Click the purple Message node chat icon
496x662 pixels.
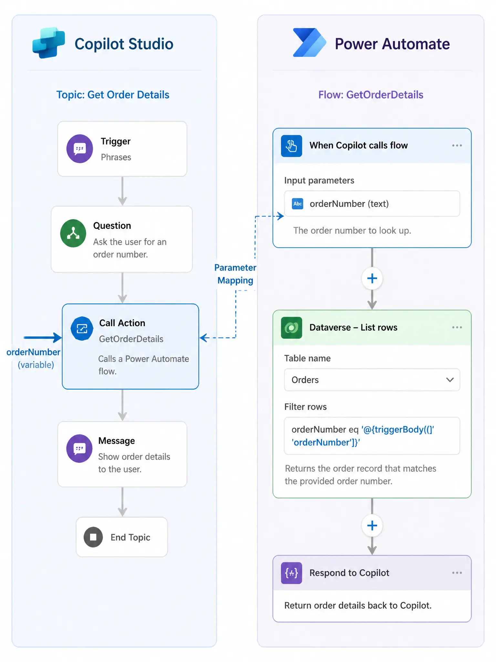point(79,448)
